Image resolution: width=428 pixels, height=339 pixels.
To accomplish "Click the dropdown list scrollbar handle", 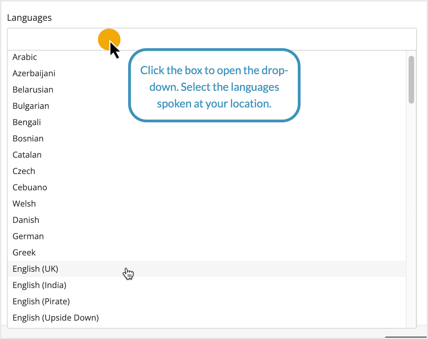I will point(412,80).
